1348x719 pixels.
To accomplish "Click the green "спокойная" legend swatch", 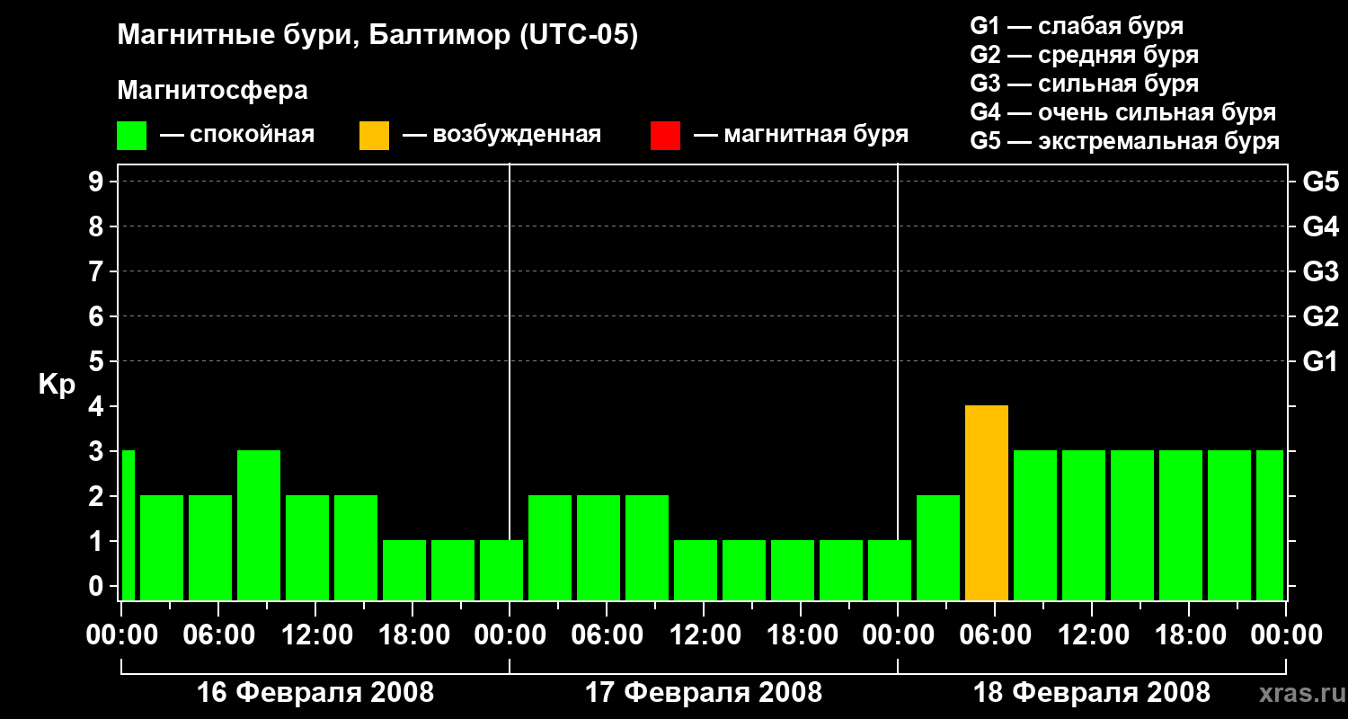I will tap(132, 136).
